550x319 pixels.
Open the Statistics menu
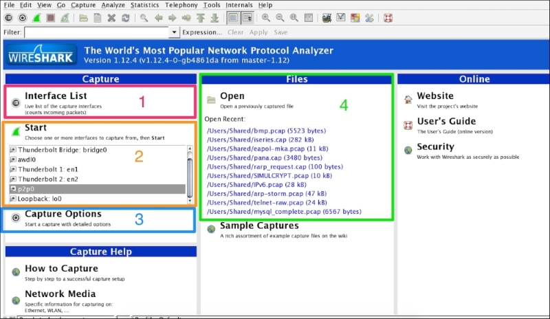point(145,5)
